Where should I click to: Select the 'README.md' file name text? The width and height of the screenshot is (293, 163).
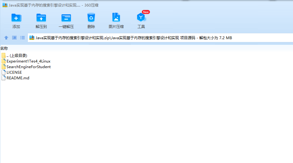pyautogui.click(x=18, y=78)
